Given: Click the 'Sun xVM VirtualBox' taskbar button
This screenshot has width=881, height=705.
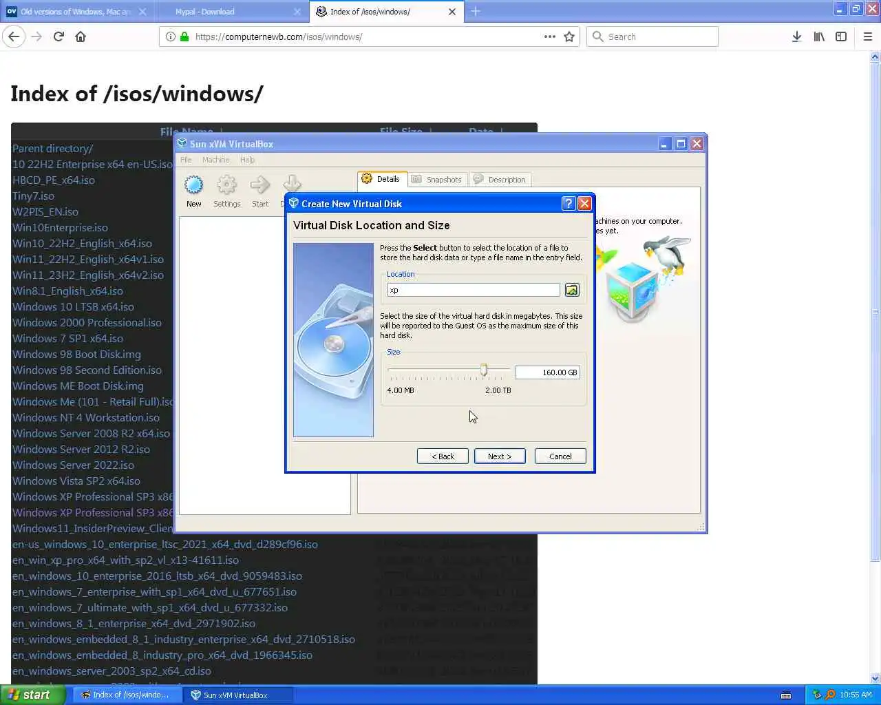Looking at the screenshot, I should tap(238, 695).
